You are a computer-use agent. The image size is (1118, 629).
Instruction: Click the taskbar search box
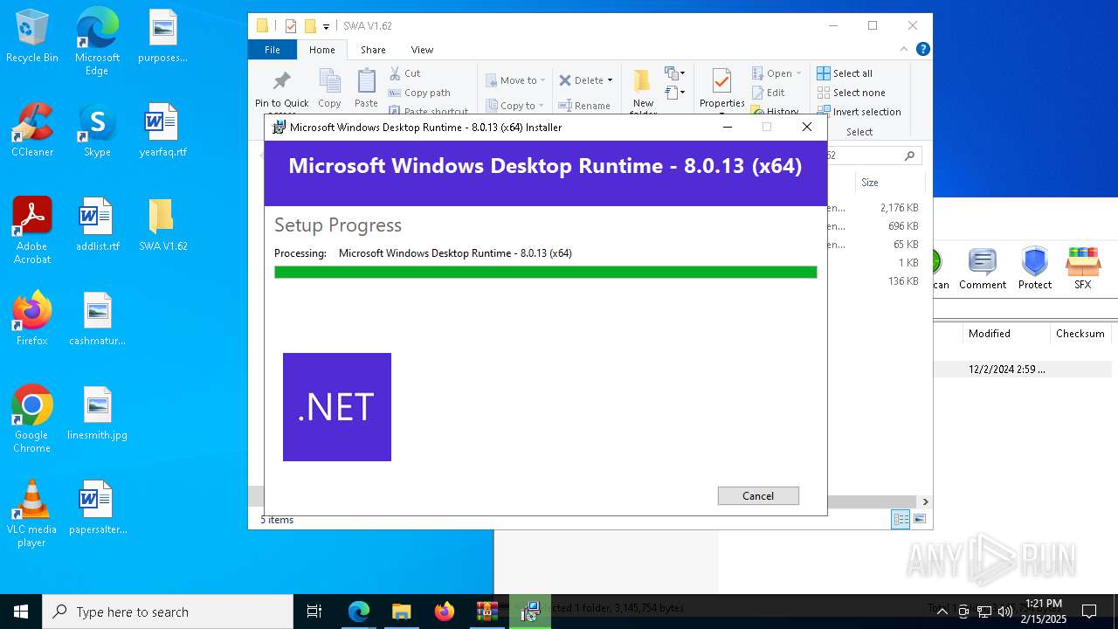(168, 612)
